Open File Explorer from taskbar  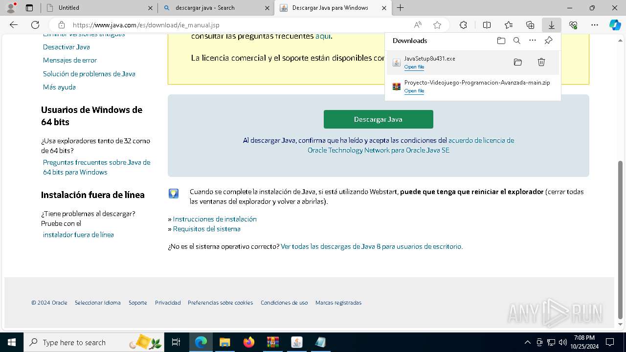(x=224, y=342)
